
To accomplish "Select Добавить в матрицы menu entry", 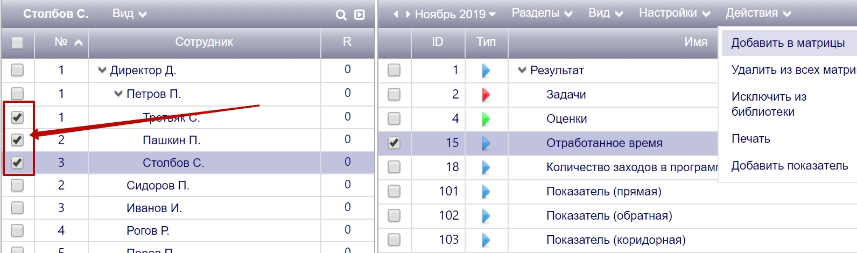I will pos(788,43).
